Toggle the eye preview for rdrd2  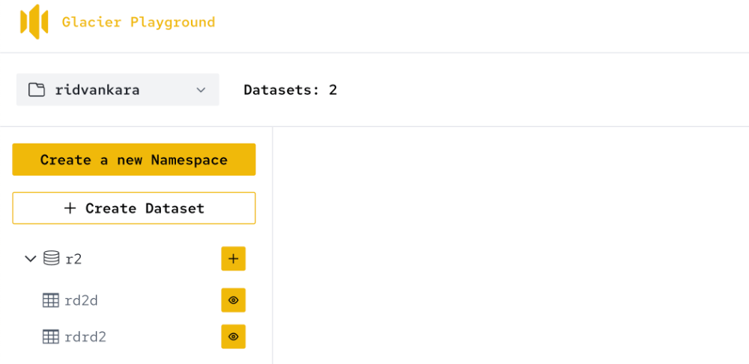pos(233,337)
